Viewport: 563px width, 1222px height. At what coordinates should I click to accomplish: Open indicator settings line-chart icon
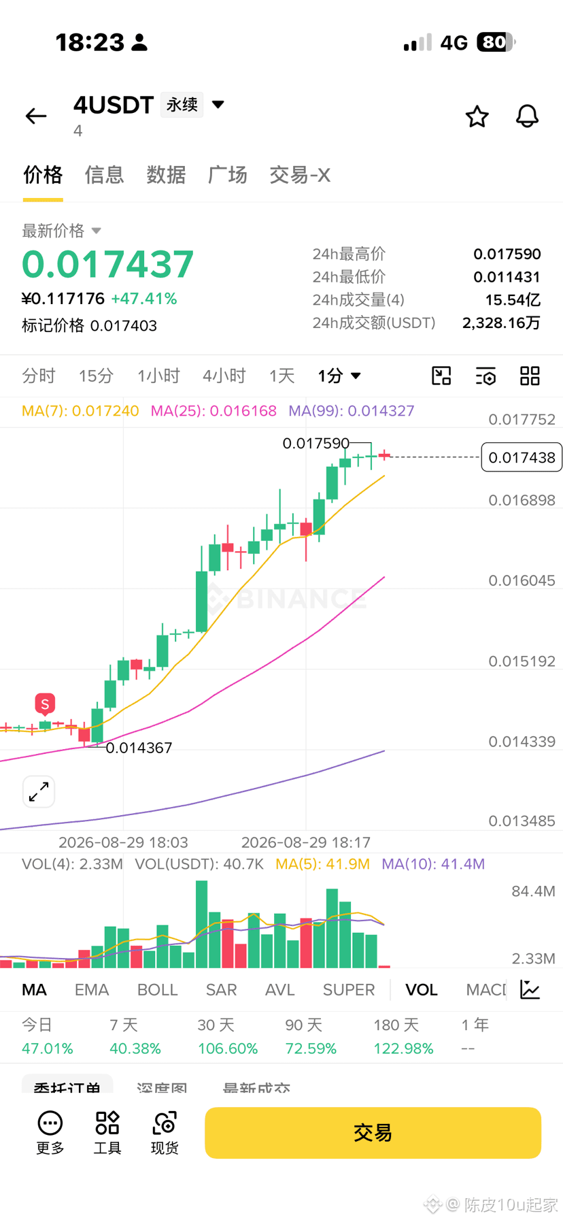530,989
